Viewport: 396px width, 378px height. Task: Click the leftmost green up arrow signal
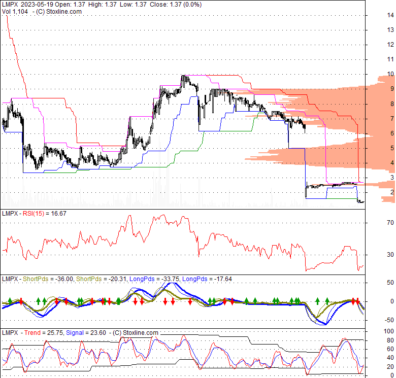pyautogui.click(x=10, y=300)
